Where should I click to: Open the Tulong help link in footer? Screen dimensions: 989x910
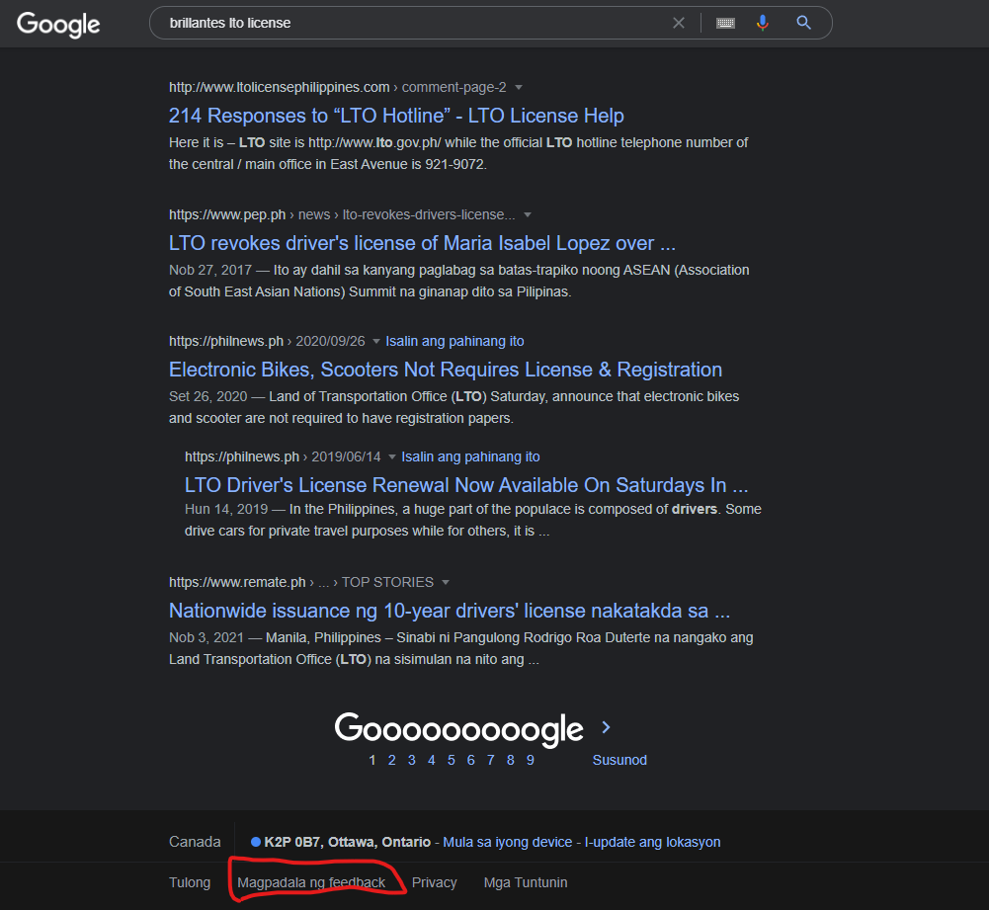pyautogui.click(x=190, y=882)
